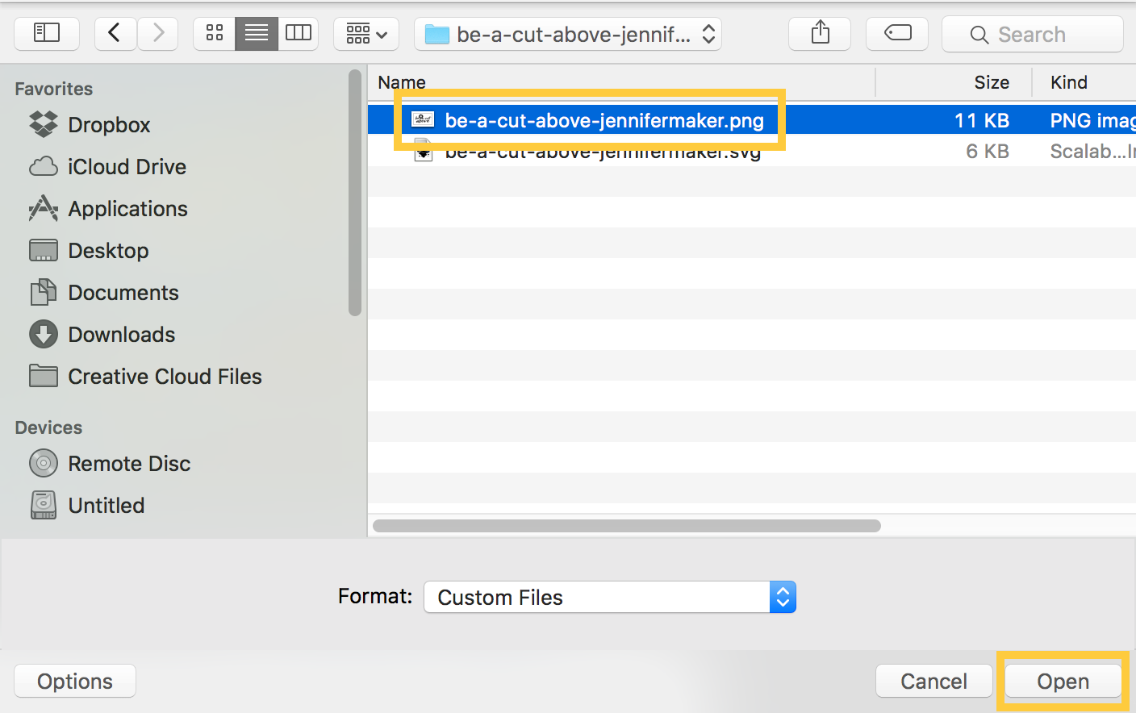Toggle the sidebar visibility button
The height and width of the screenshot is (713, 1136).
click(47, 34)
